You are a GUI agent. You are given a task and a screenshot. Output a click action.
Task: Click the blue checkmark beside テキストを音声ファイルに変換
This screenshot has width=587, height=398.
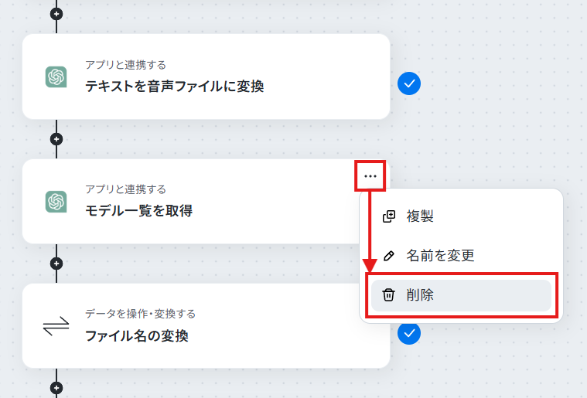point(409,83)
